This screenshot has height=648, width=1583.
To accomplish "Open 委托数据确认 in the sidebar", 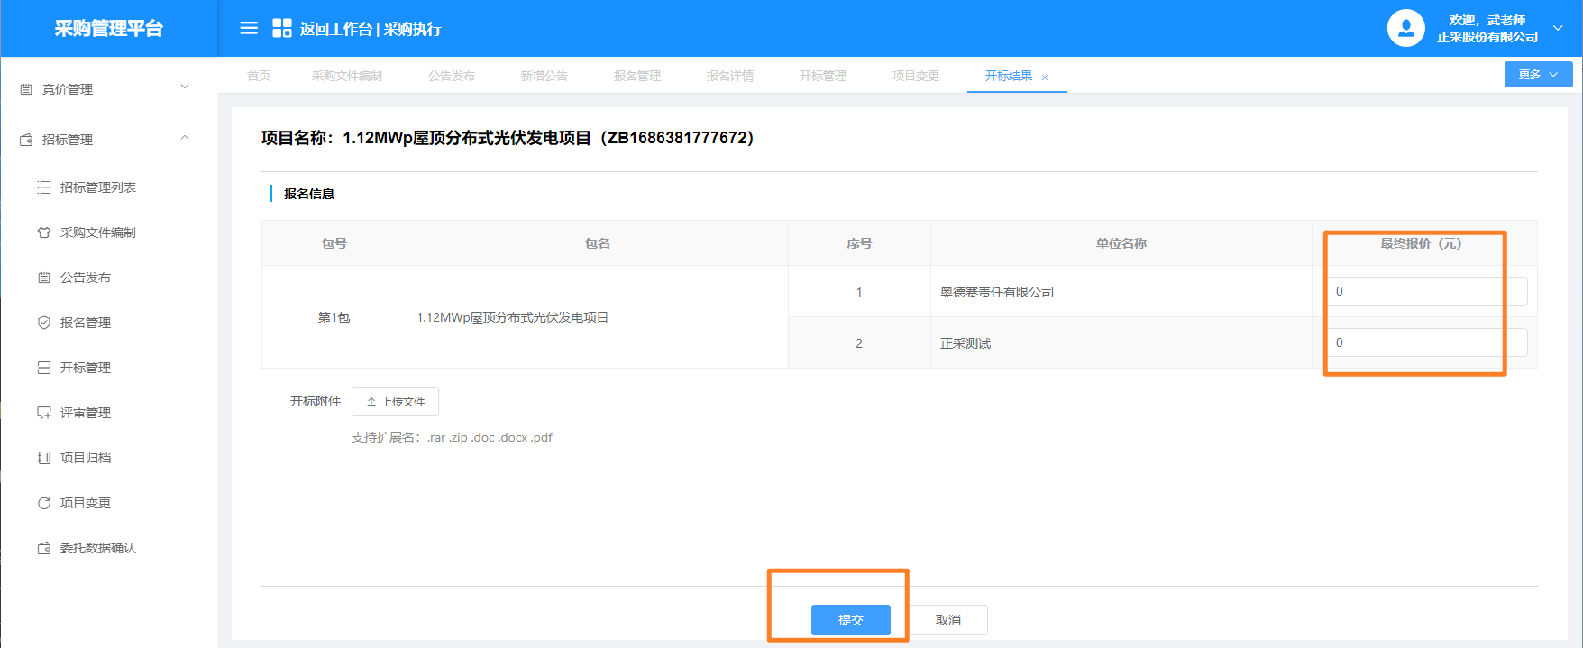I will click(97, 548).
